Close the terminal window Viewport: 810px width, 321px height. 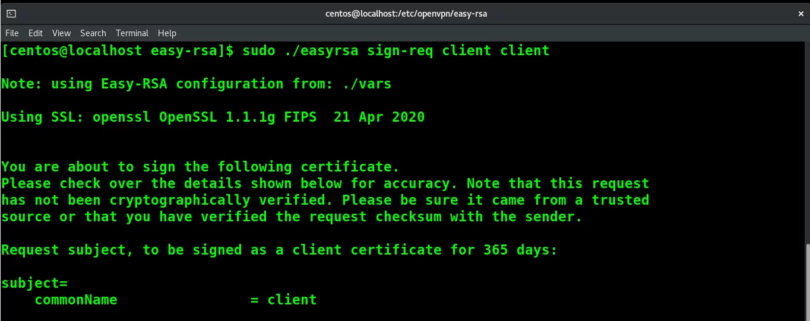click(800, 13)
